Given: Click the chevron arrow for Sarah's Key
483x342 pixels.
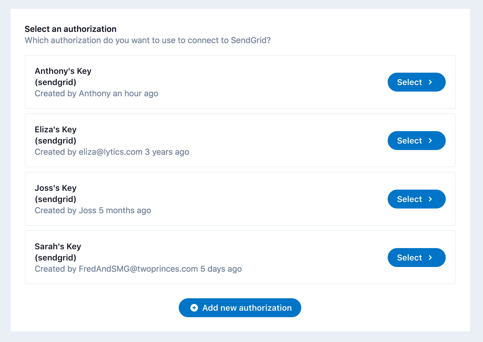Looking at the screenshot, I should tap(430, 258).
